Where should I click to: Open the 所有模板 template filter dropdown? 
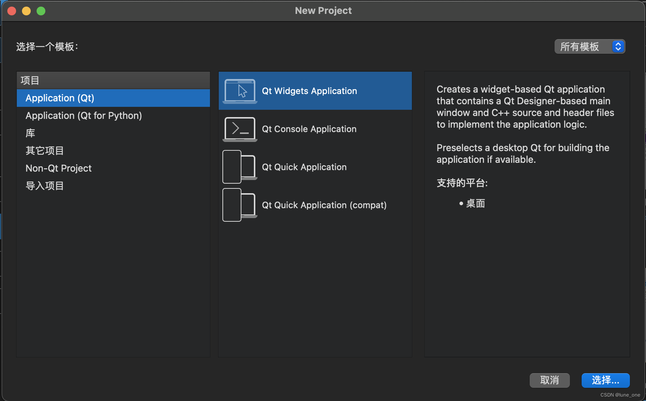tap(589, 46)
